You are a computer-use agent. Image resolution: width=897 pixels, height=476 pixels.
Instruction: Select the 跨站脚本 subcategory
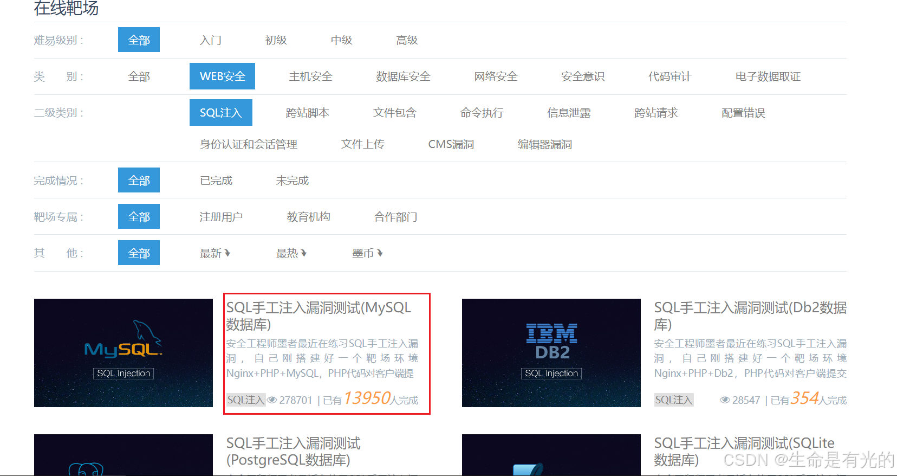tap(308, 113)
